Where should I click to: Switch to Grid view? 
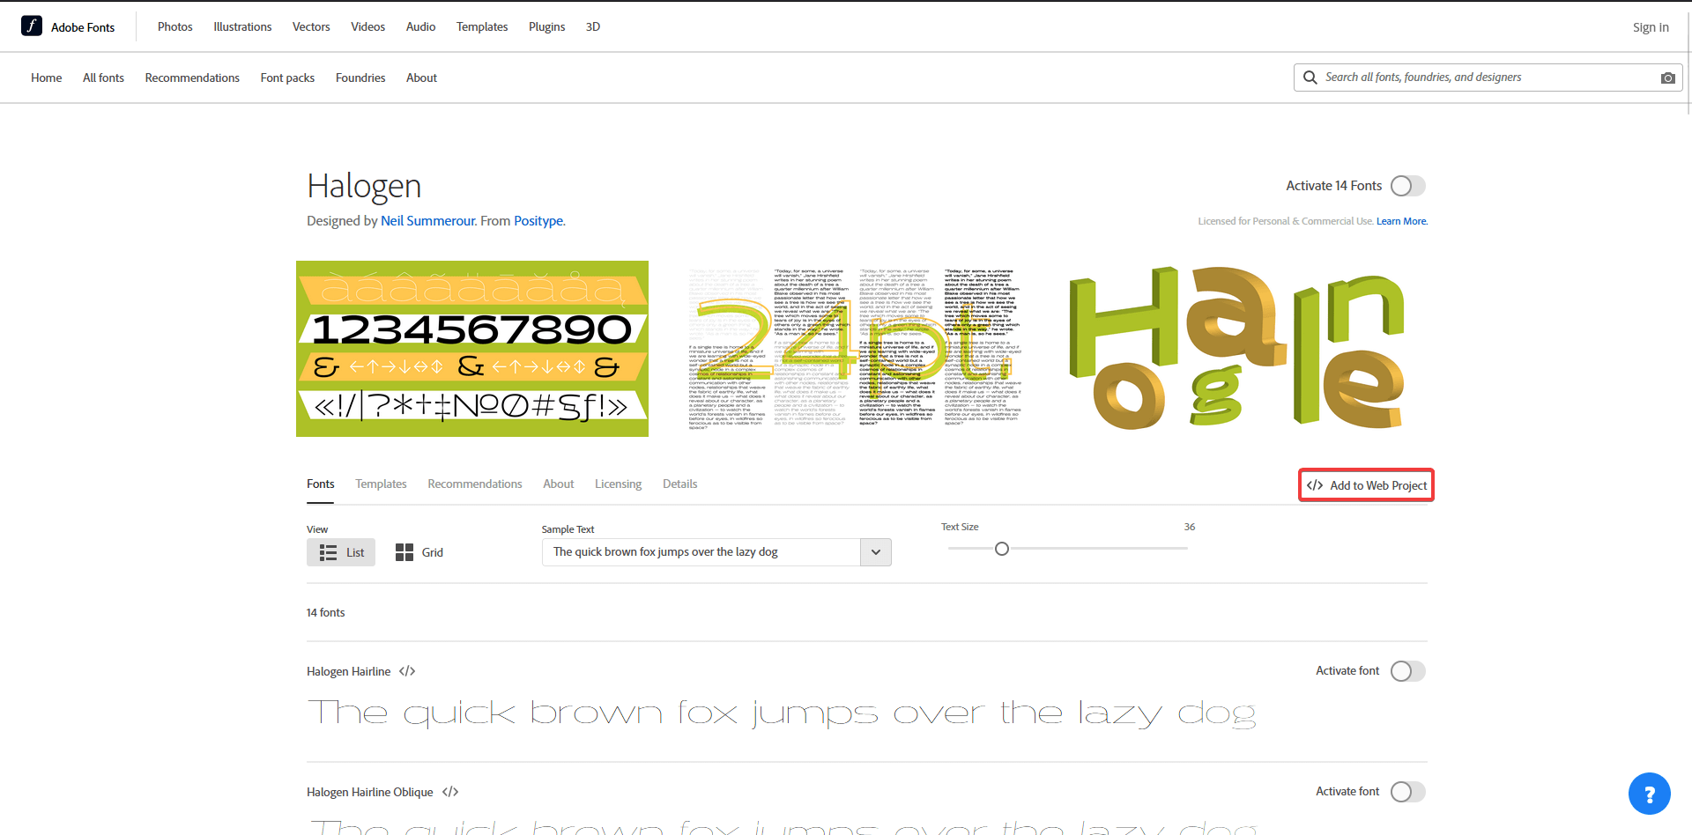(419, 552)
